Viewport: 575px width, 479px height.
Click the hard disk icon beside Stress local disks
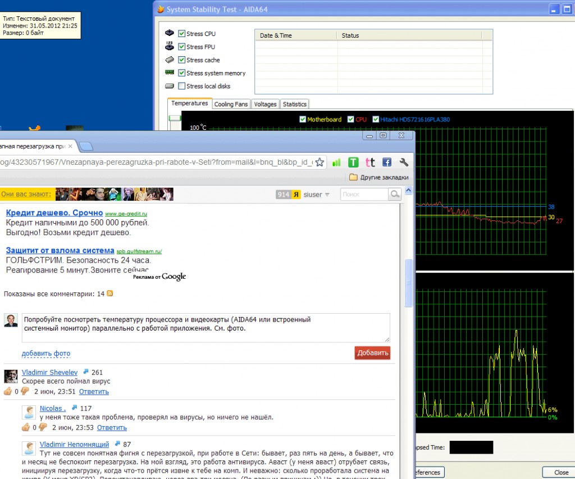tap(170, 86)
